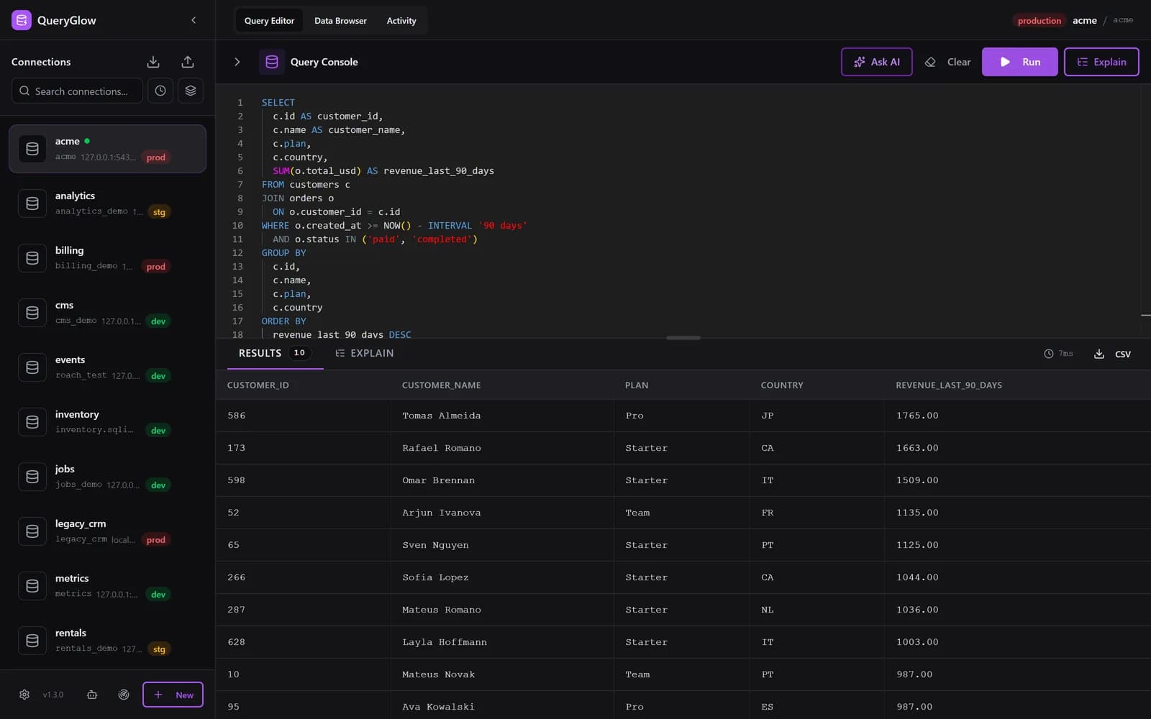Viewport: 1151px width, 719px height.
Task: Sort by PLAN column header
Action: click(636, 385)
